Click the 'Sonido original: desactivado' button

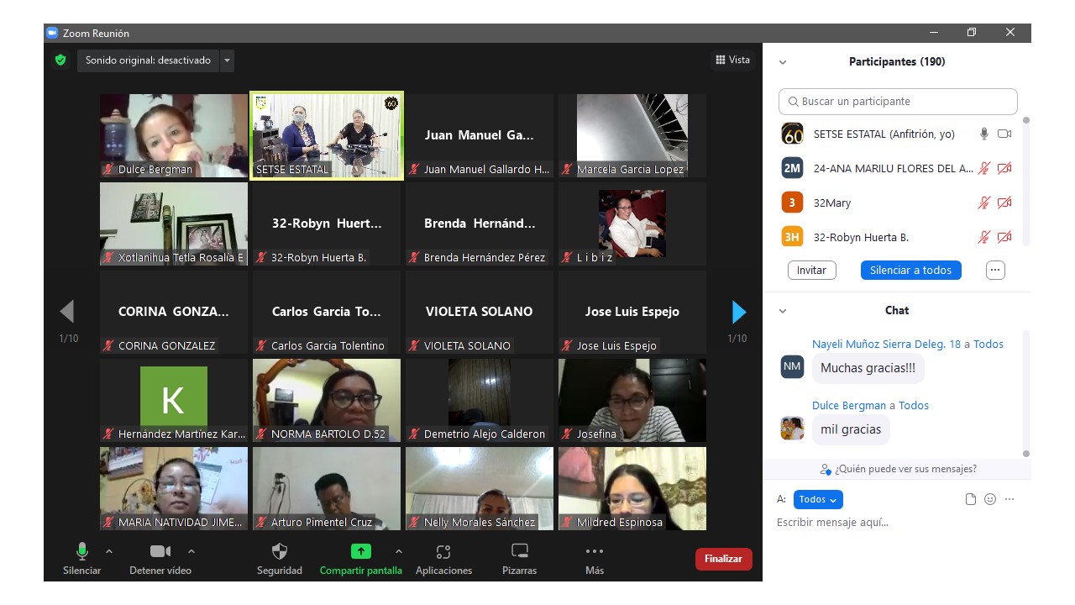point(149,60)
